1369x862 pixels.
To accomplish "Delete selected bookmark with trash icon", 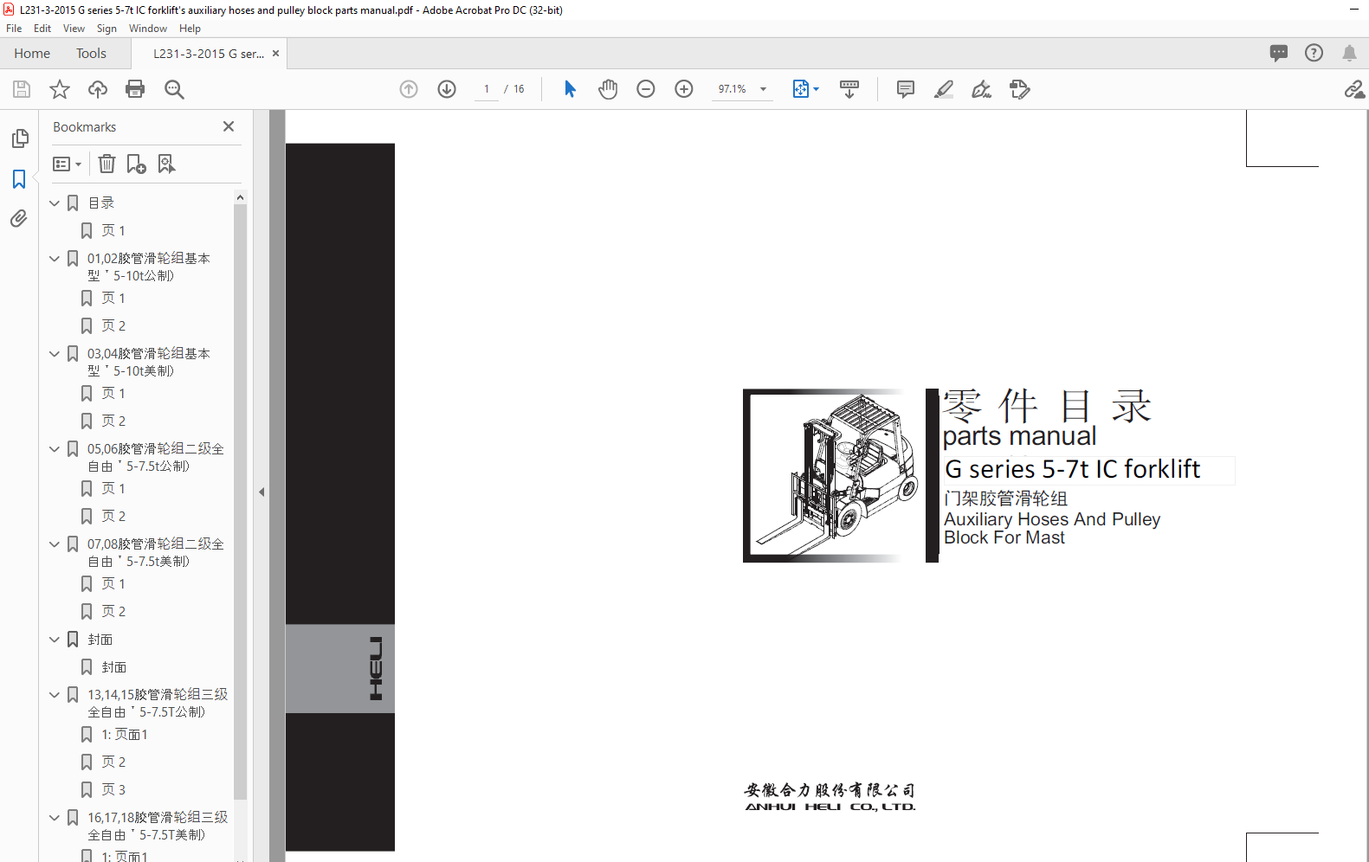I will pyautogui.click(x=107, y=164).
